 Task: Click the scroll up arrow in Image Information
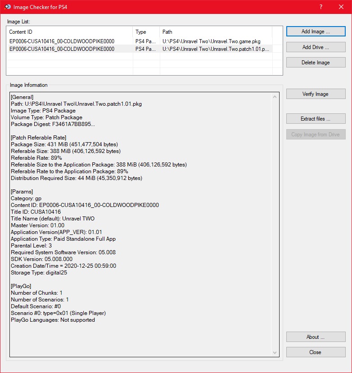pos(275,97)
